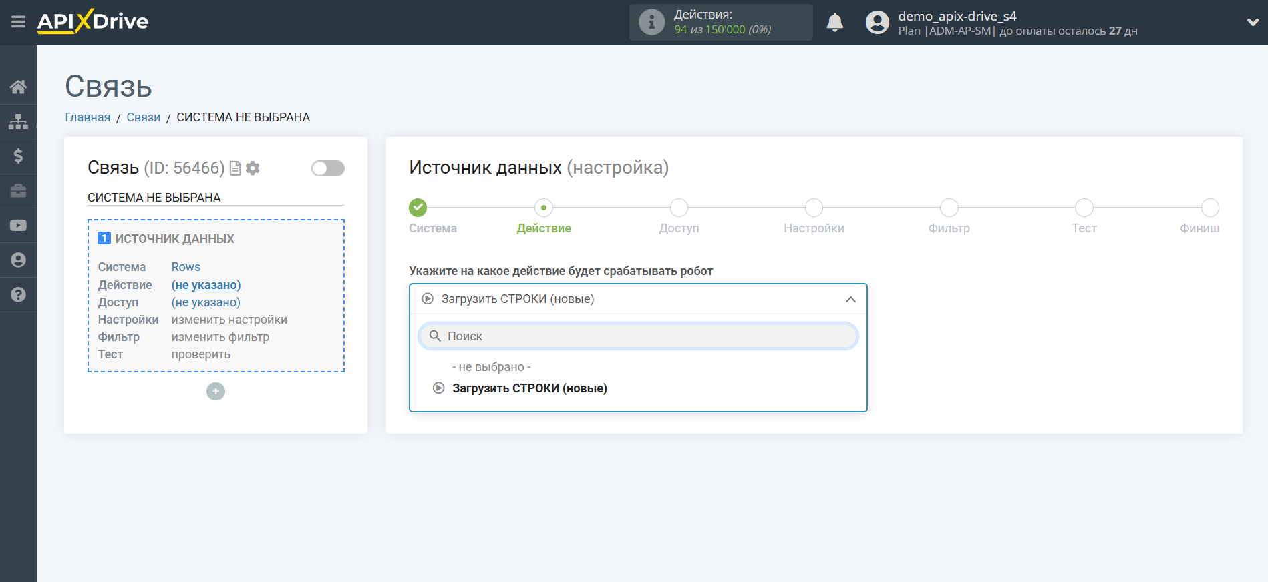Open billing dollar icon in sidebar
This screenshot has height=582, width=1268.
(18, 156)
